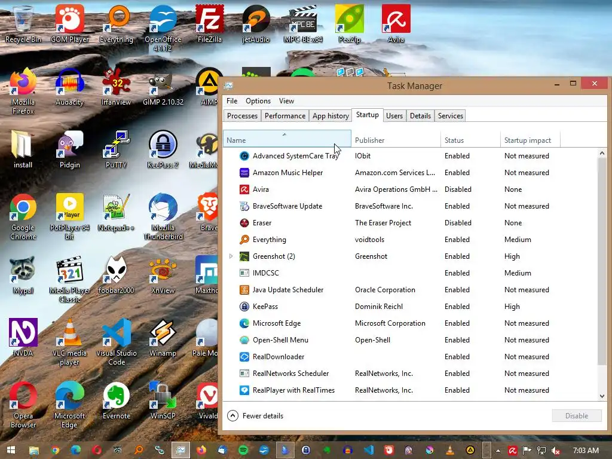The image size is (612, 459).
Task: Open Spotify from the taskbar
Action: tap(243, 450)
